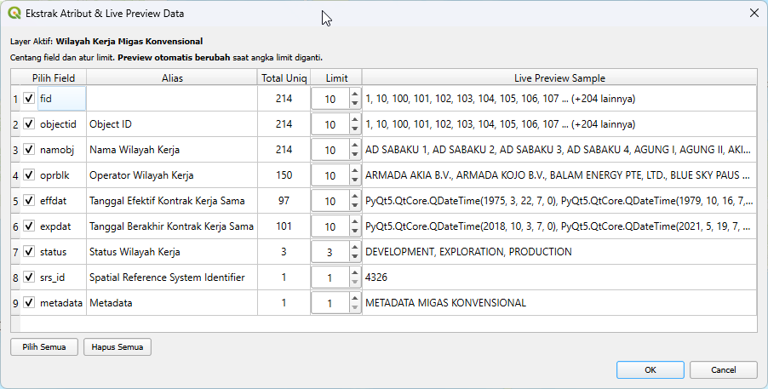Confirm with the OK button
Image resolution: width=768 pixels, height=389 pixels.
click(x=650, y=369)
